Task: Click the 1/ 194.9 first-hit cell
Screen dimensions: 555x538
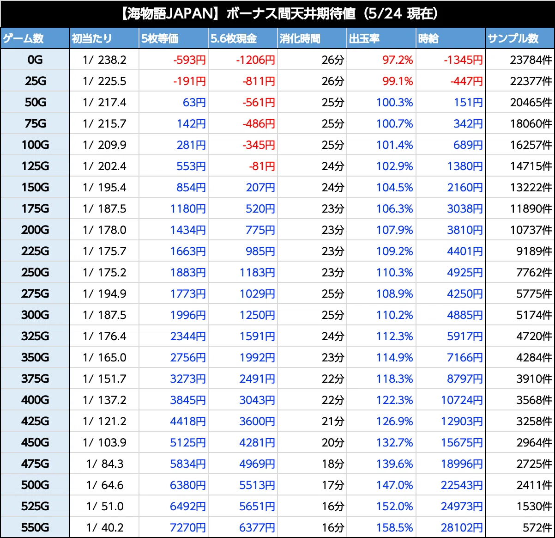Action: (x=104, y=293)
